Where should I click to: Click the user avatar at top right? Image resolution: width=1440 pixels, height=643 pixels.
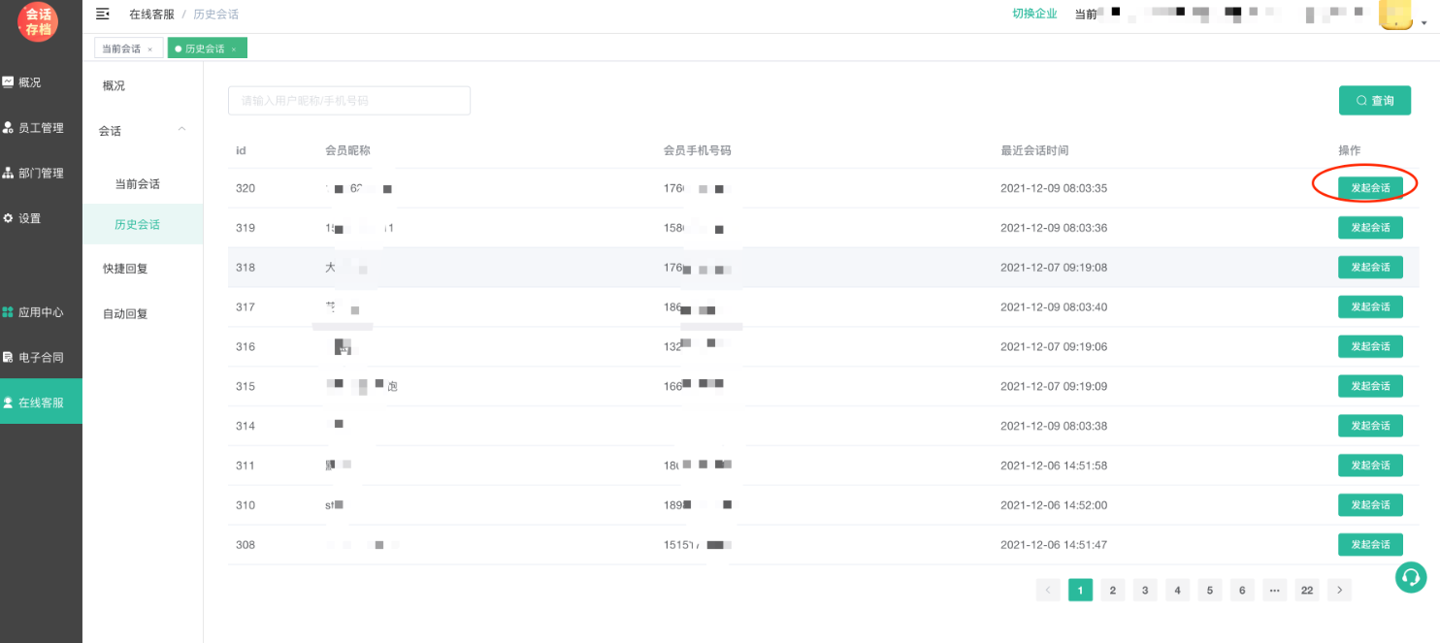[x=1394, y=15]
